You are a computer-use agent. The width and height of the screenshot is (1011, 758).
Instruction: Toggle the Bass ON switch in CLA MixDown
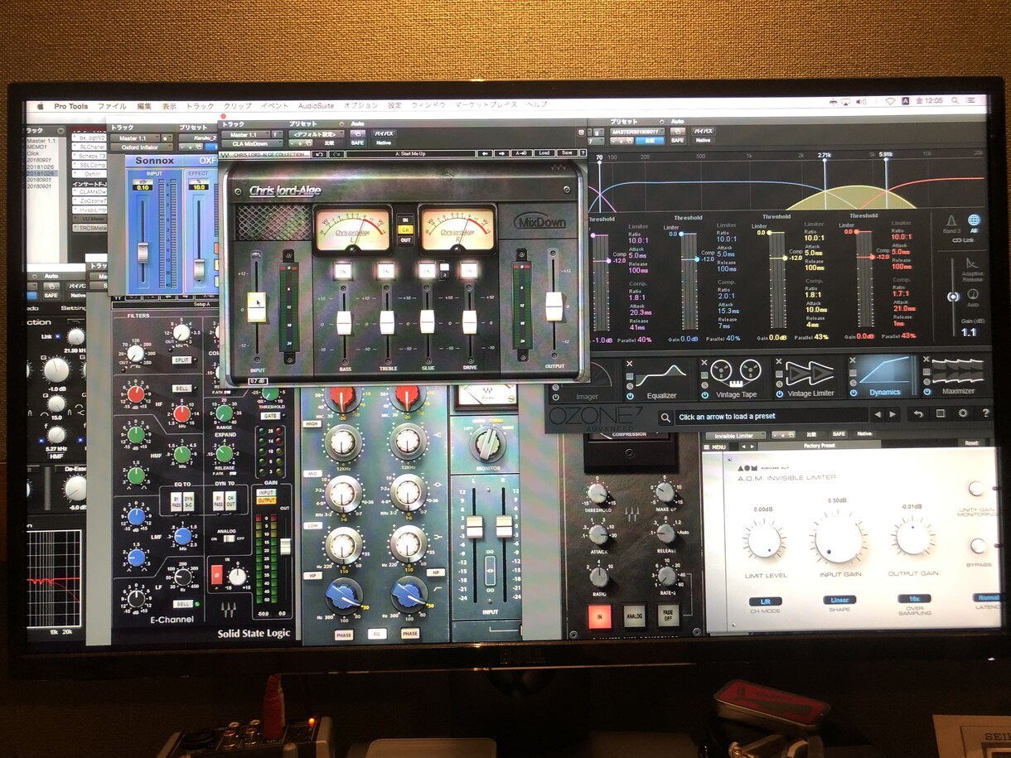342,270
